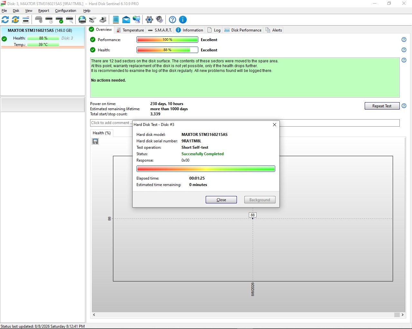The image size is (412, 329).
Task: Click the status last updated text in status bar
Action: [x=42, y=326]
